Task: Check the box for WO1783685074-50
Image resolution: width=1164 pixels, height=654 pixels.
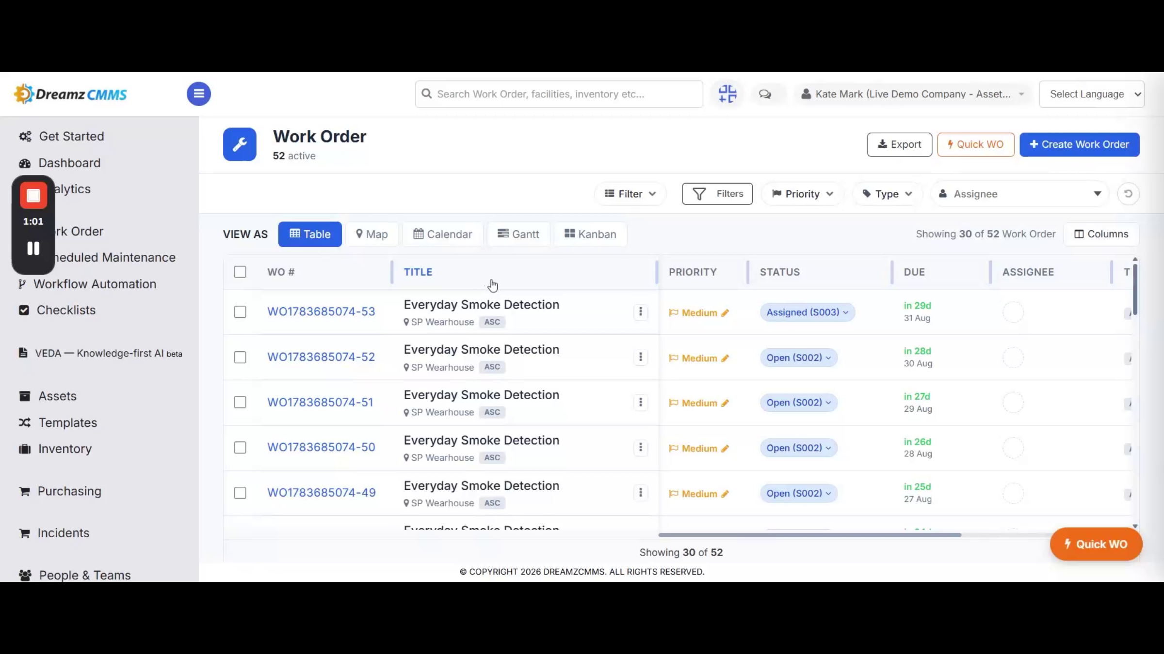Action: [240, 448]
